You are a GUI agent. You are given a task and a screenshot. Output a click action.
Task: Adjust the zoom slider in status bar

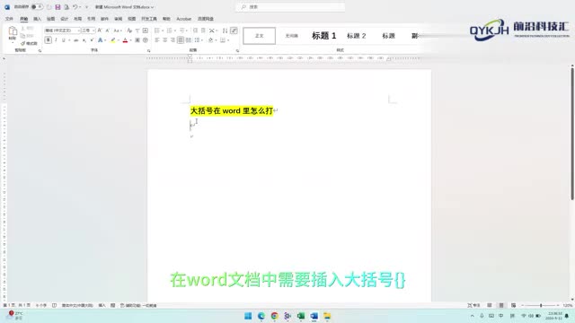541,305
